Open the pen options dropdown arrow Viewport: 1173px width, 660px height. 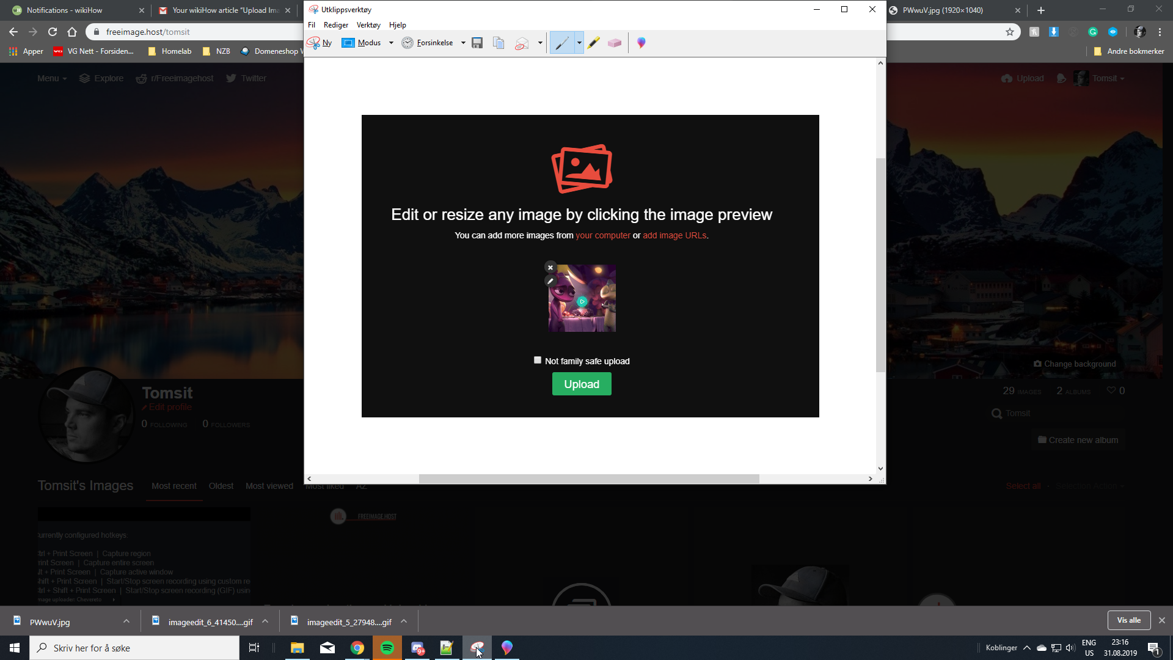(579, 43)
